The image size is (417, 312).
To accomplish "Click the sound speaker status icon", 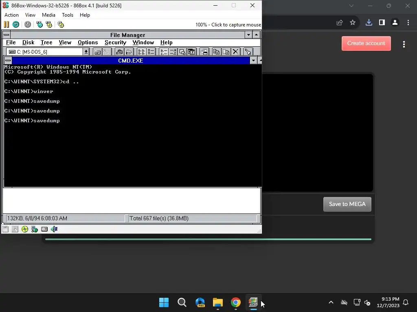I will pyautogui.click(x=54, y=229).
